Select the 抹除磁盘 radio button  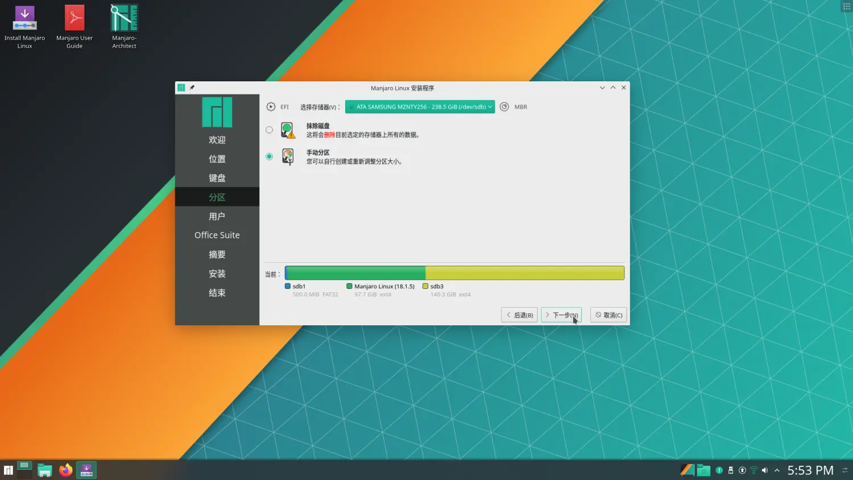(x=270, y=130)
